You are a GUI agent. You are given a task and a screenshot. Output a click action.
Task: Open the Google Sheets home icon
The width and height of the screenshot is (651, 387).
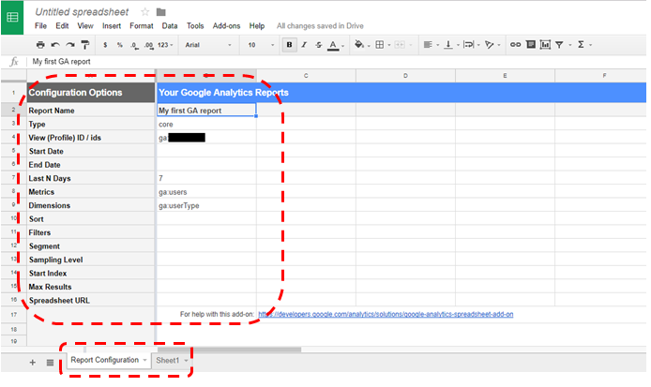[x=12, y=18]
